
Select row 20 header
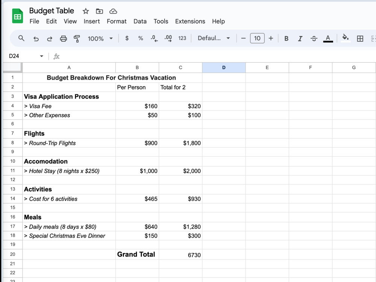(x=13, y=254)
